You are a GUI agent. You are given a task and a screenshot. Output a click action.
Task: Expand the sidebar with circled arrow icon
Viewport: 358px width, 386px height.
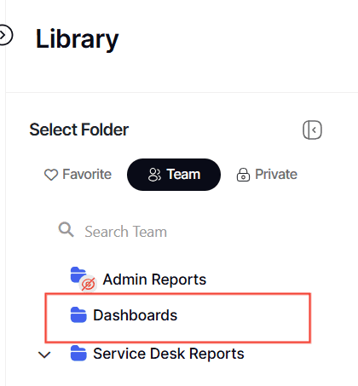4,35
